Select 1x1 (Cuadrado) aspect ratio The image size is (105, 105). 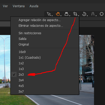(x=45, y=58)
